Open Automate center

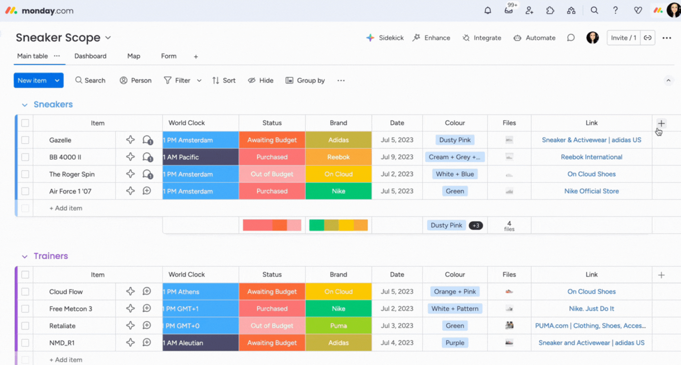tap(534, 38)
